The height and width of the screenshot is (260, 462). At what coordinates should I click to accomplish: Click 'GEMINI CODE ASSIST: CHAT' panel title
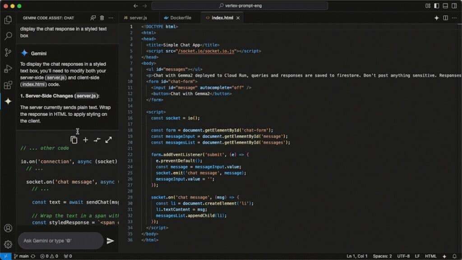48,18
